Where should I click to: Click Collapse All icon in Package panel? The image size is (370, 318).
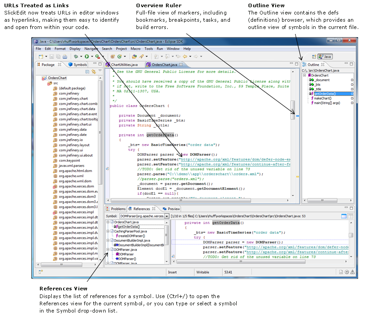tap(88, 72)
